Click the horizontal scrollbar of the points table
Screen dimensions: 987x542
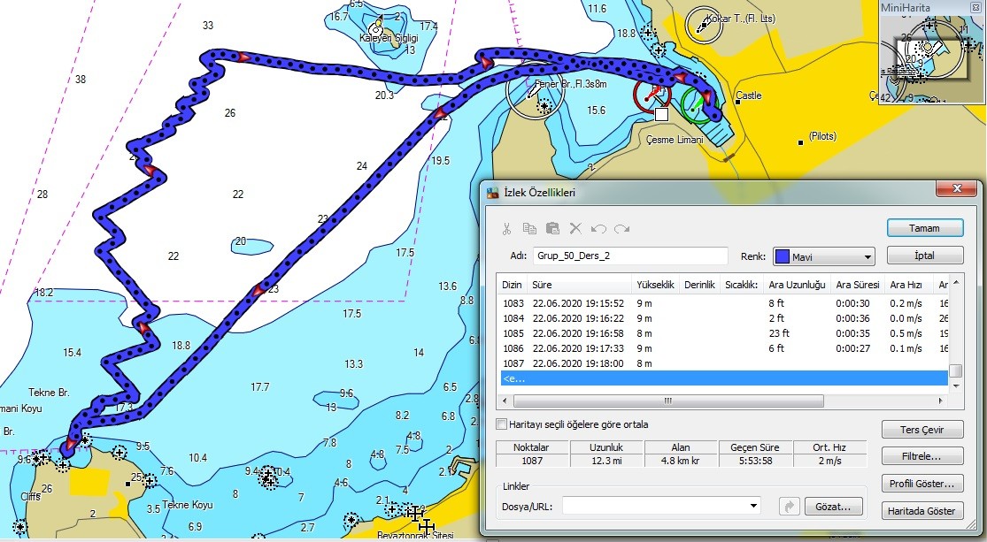click(667, 401)
